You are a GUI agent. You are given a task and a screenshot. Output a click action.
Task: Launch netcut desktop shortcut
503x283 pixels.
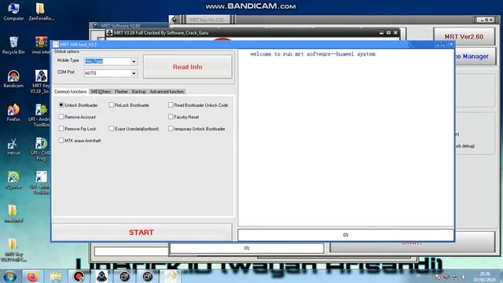(13, 146)
